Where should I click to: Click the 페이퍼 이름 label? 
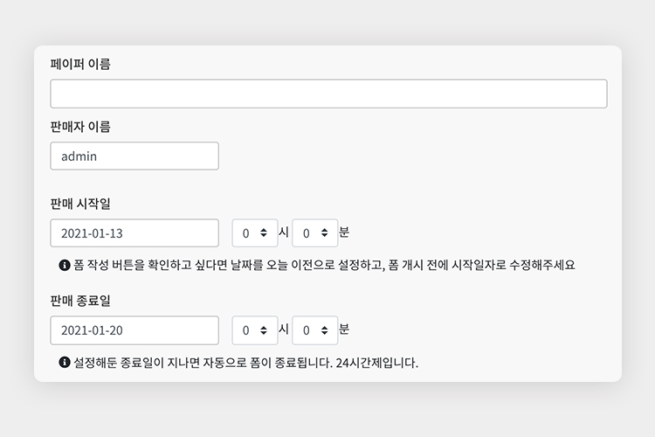pos(80,64)
